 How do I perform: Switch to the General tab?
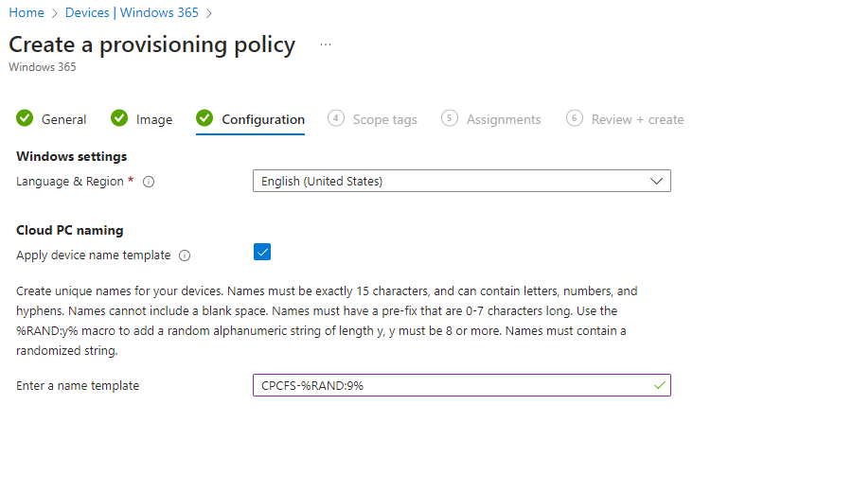point(63,119)
